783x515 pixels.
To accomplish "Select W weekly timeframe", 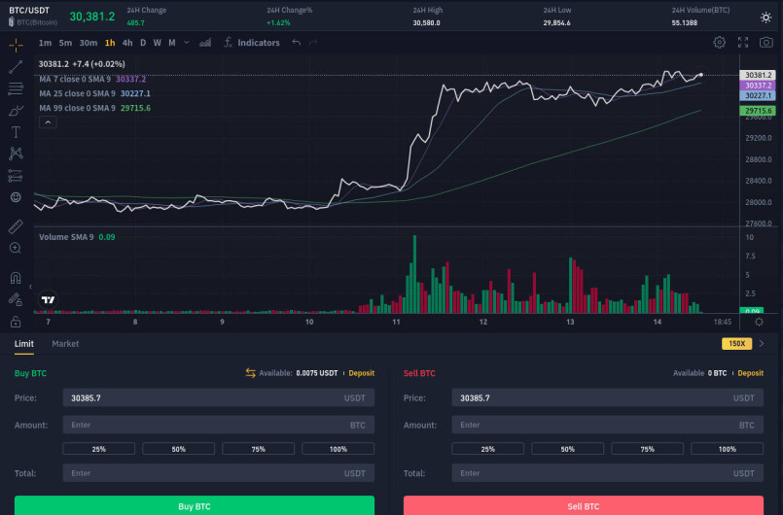I will coord(158,43).
